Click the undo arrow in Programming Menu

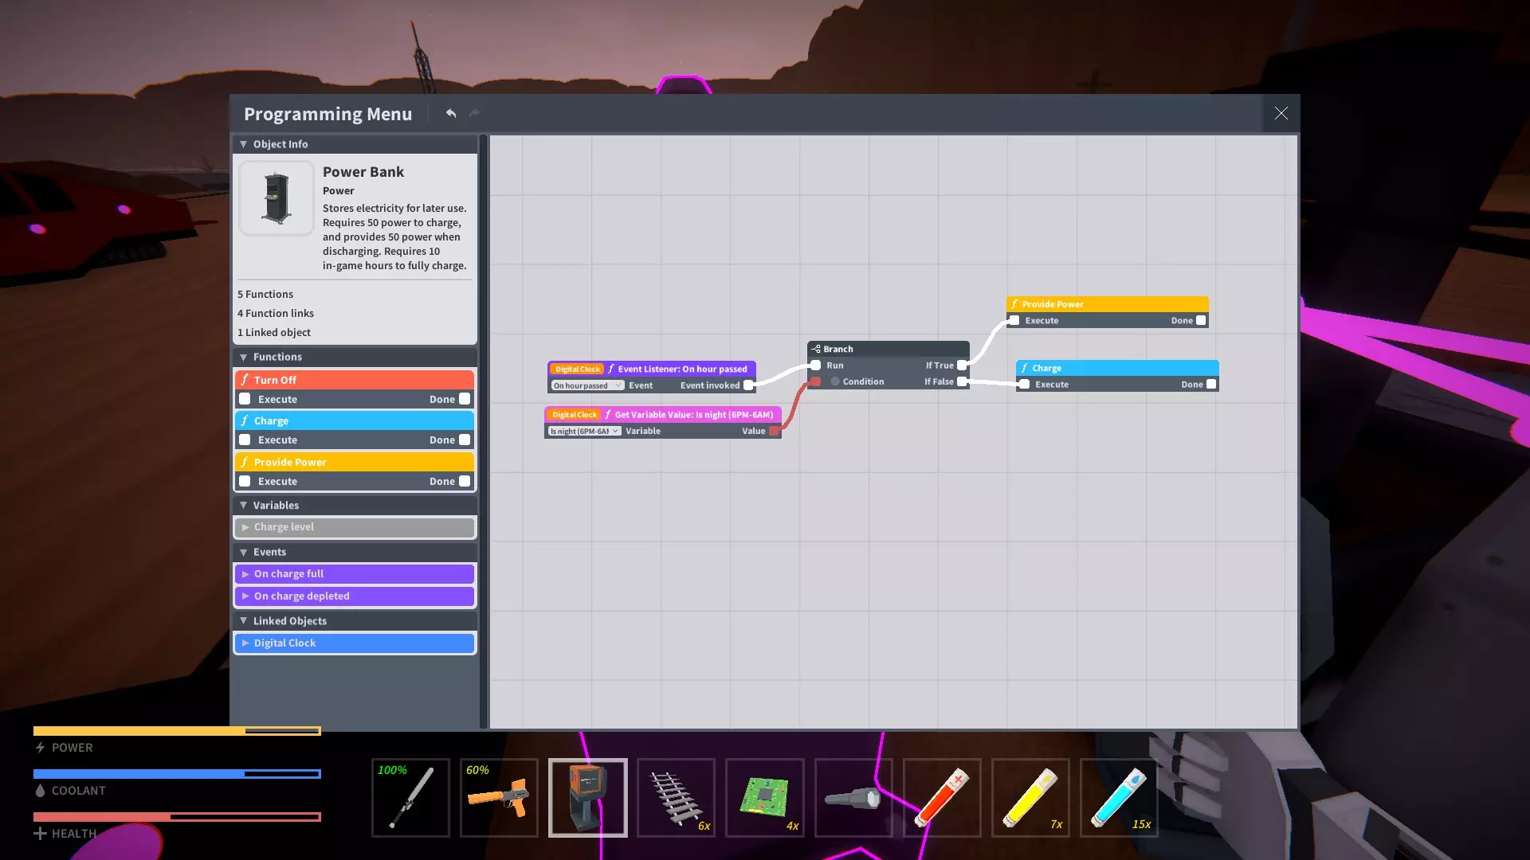tap(451, 114)
